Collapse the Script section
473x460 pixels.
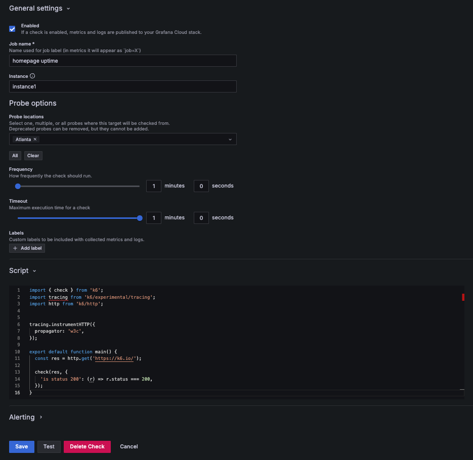pos(35,270)
